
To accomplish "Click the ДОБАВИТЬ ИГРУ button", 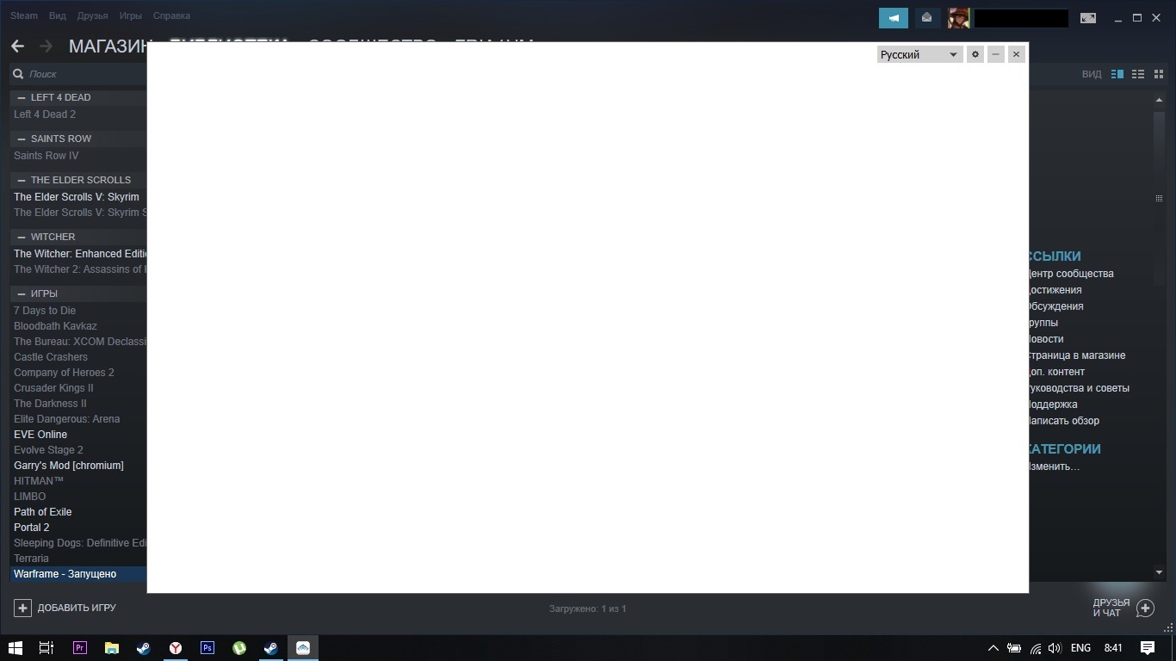I will (65, 608).
